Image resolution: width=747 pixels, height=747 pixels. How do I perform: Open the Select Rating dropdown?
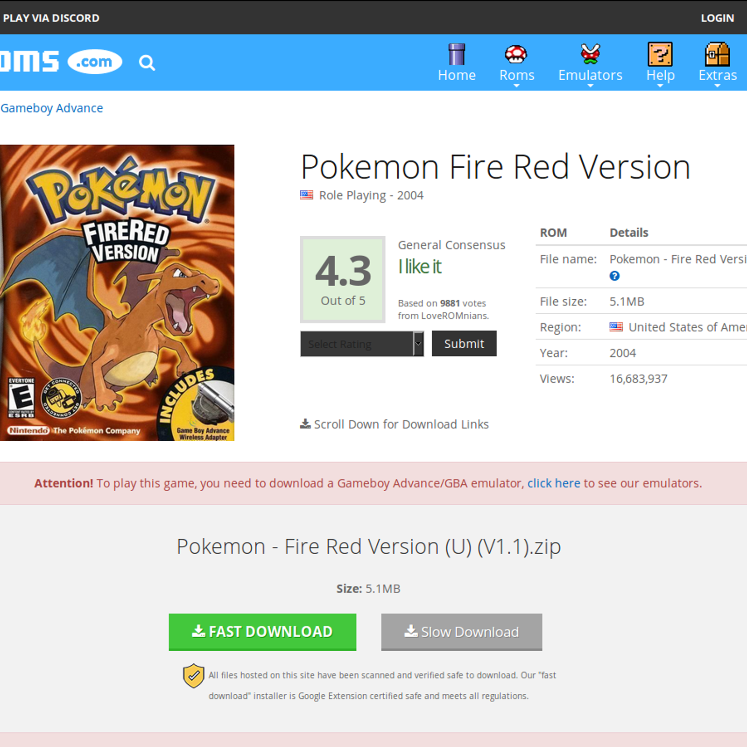point(362,344)
